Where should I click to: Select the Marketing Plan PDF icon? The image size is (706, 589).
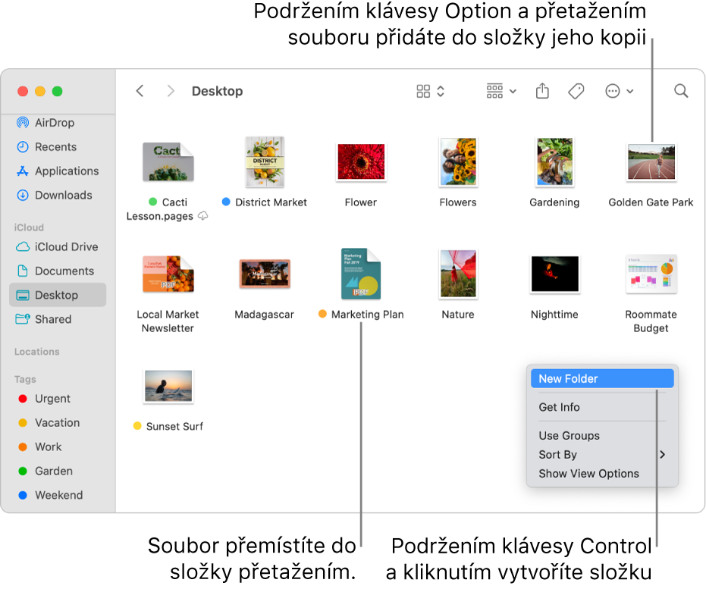(x=361, y=274)
